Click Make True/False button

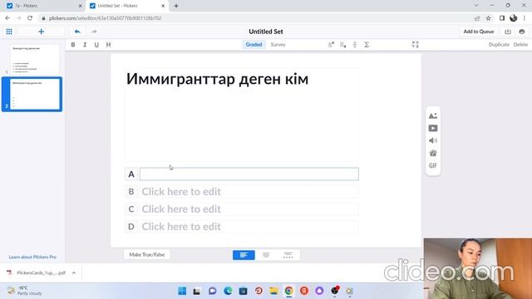147,255
